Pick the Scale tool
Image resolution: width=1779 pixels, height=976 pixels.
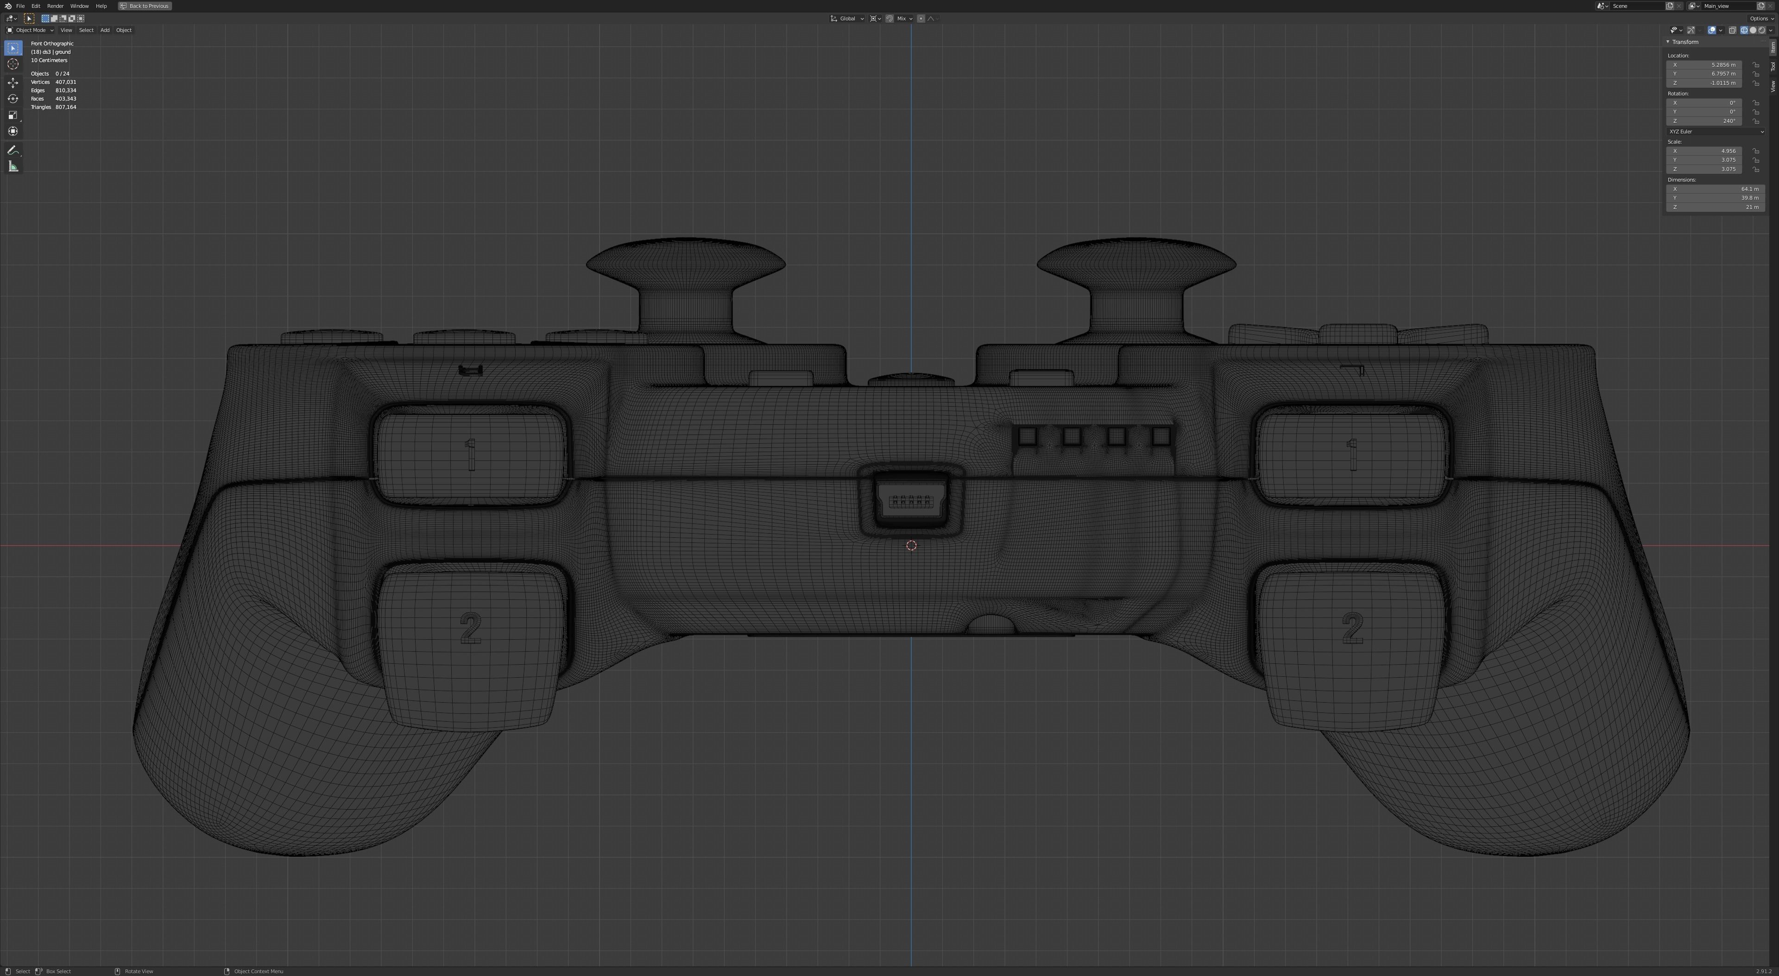click(13, 115)
